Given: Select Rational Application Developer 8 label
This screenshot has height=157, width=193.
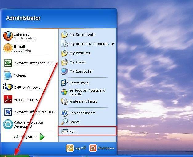Looking at the screenshot, I should (28, 124).
